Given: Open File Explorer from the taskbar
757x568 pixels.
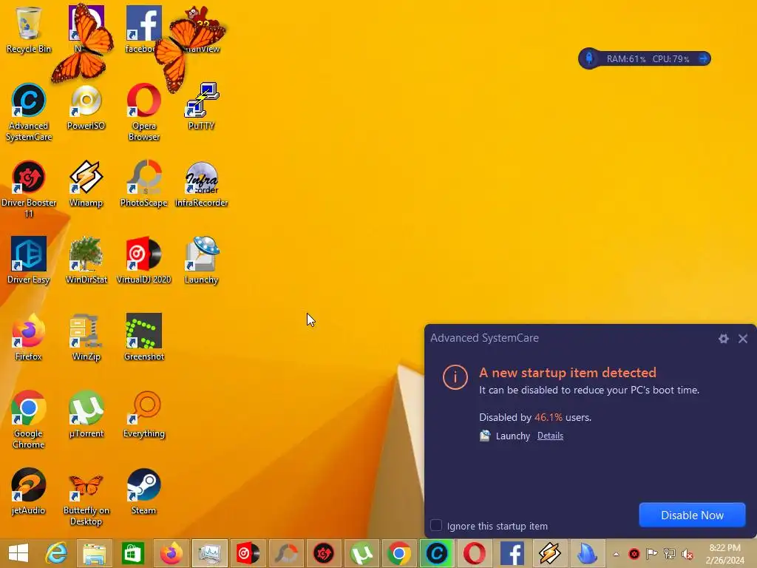Looking at the screenshot, I should point(95,553).
